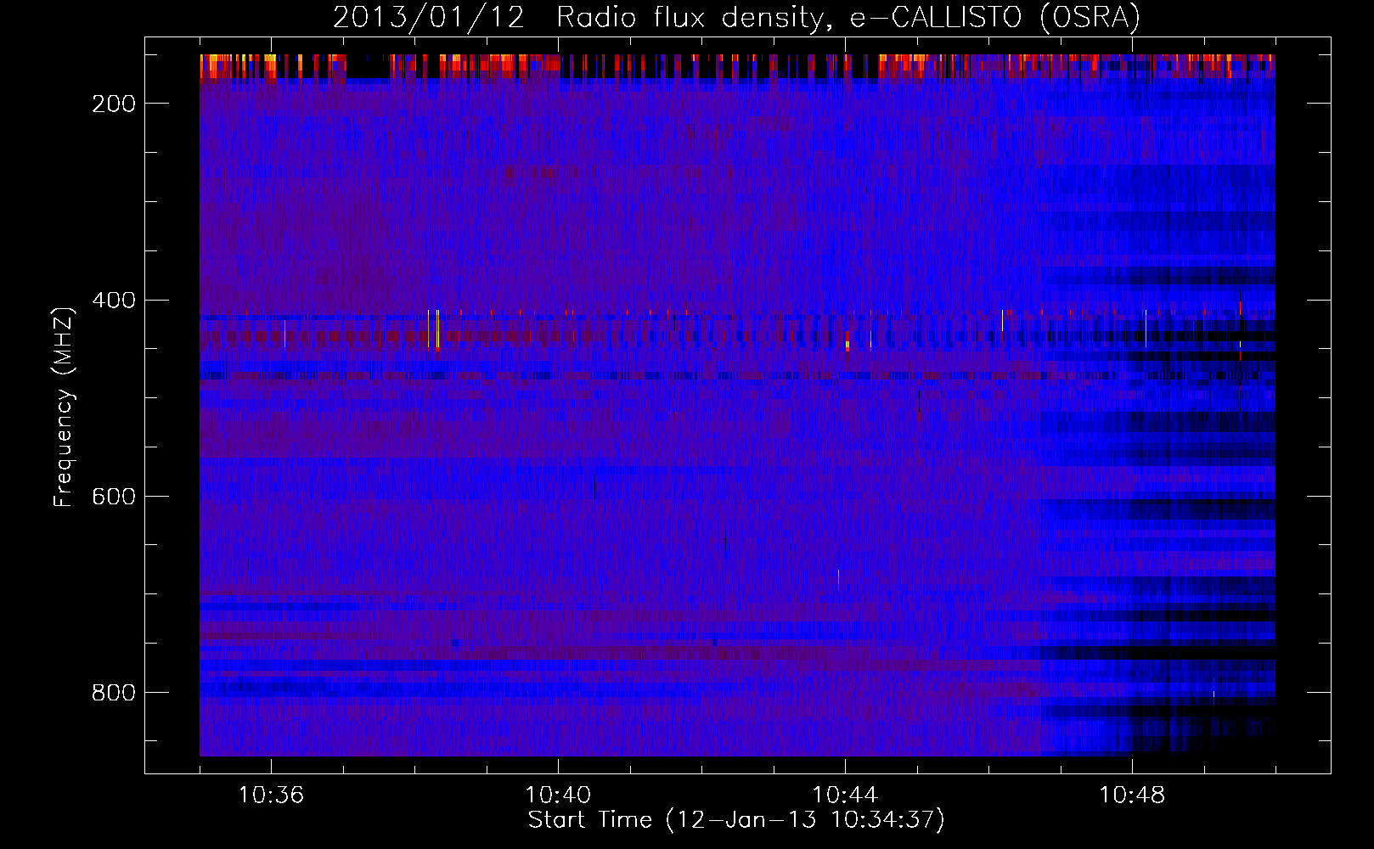Select the 200 MHz frequency axis label
The image size is (1374, 849).
114,104
